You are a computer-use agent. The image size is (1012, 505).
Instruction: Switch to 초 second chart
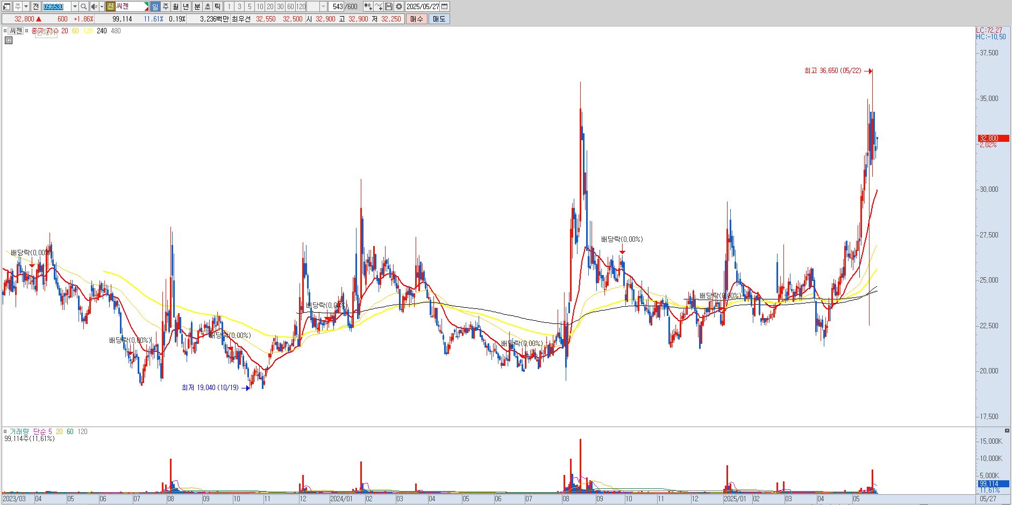(207, 6)
